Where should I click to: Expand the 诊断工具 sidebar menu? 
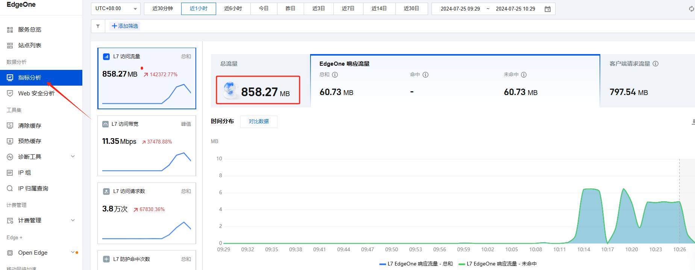(41, 157)
